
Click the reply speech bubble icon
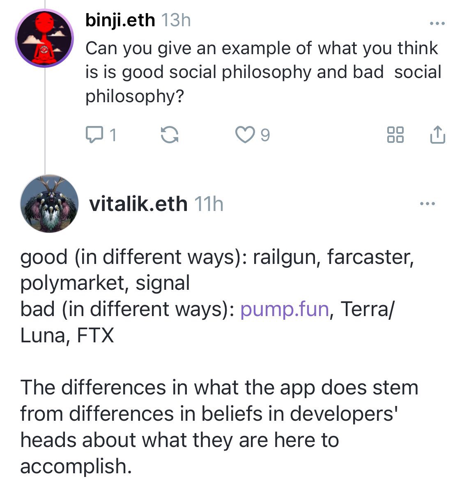click(x=94, y=135)
